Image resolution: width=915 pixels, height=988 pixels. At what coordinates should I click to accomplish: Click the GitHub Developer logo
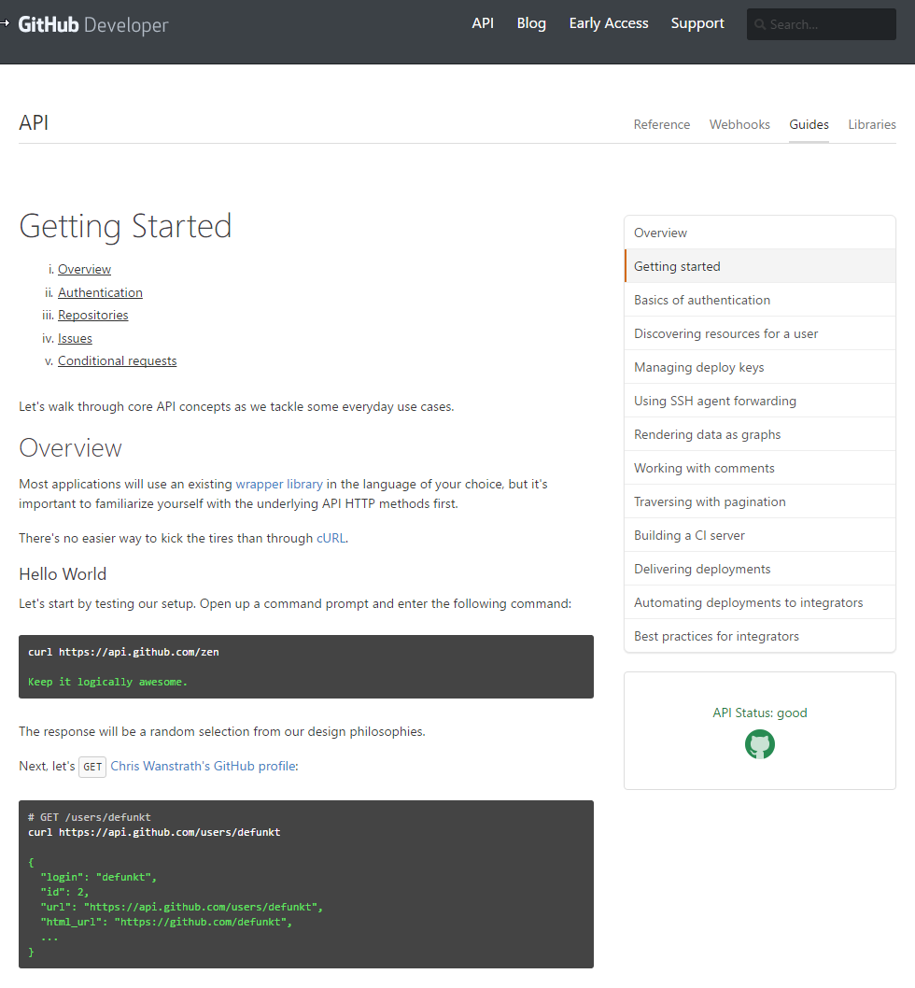[93, 24]
